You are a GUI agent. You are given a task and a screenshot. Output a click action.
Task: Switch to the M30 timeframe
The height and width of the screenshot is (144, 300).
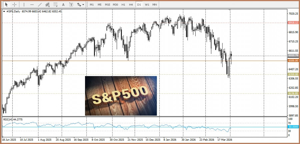point(115,4)
